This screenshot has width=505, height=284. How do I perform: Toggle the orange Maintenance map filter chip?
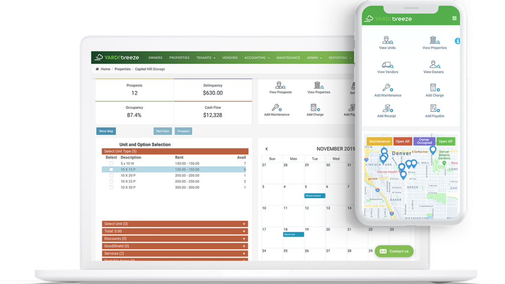point(379,141)
